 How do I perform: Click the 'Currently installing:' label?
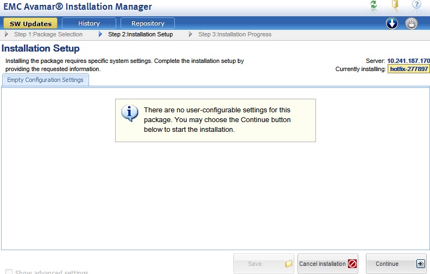coord(361,69)
